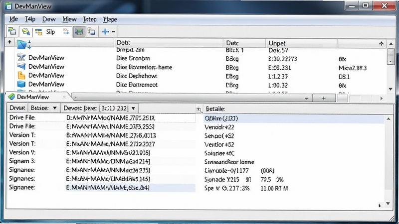Screen dimensions: 399x224
Task: Click the green and yellow toolbar icon
Action: coord(25,32)
